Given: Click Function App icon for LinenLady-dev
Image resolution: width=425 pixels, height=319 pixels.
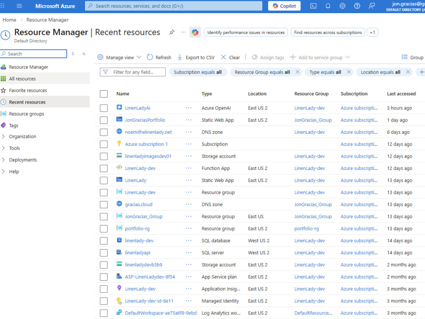Looking at the screenshot, I should (x=119, y=168).
